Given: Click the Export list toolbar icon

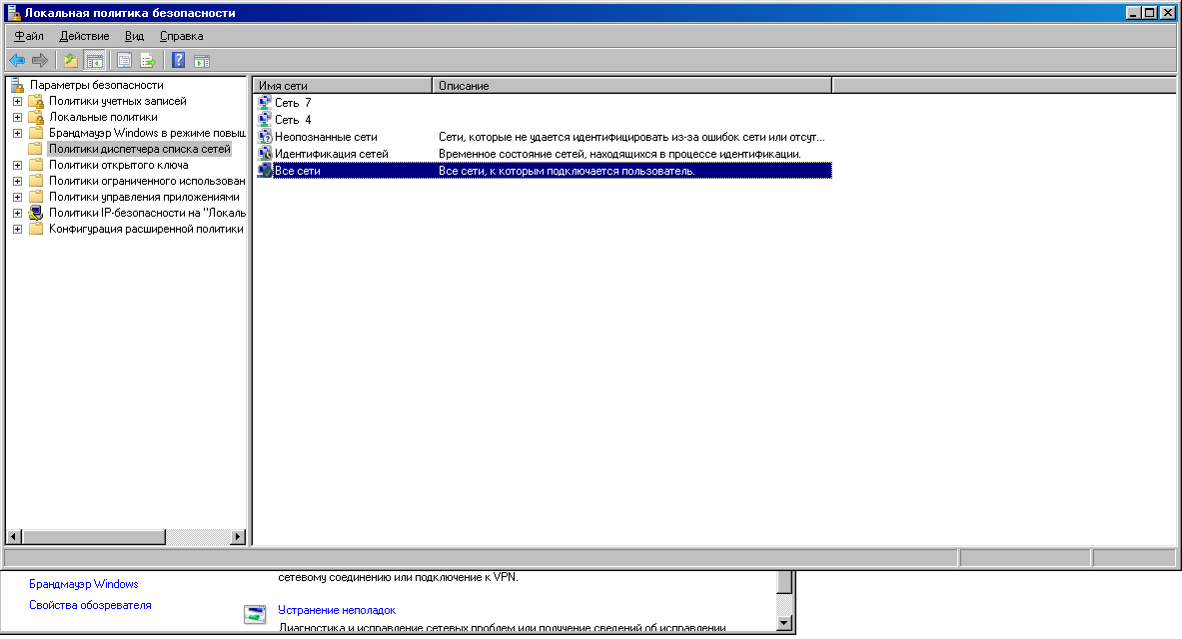Looking at the screenshot, I should pos(148,60).
